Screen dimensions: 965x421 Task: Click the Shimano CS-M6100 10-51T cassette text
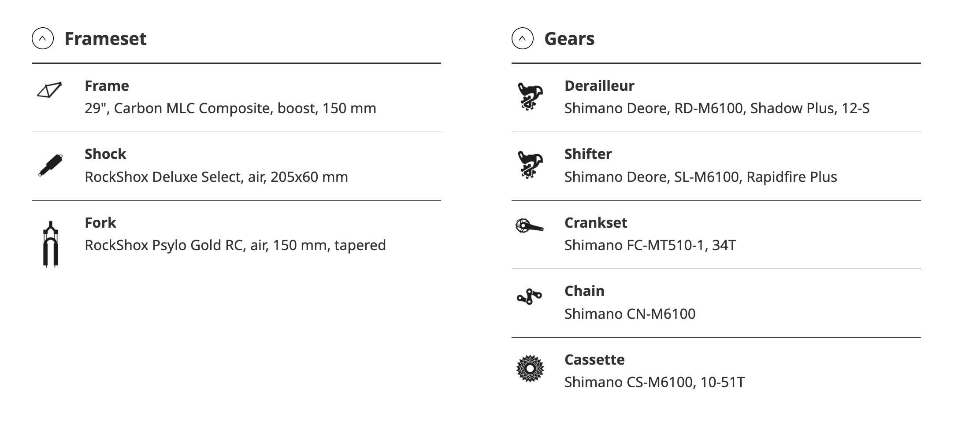pyautogui.click(x=654, y=382)
